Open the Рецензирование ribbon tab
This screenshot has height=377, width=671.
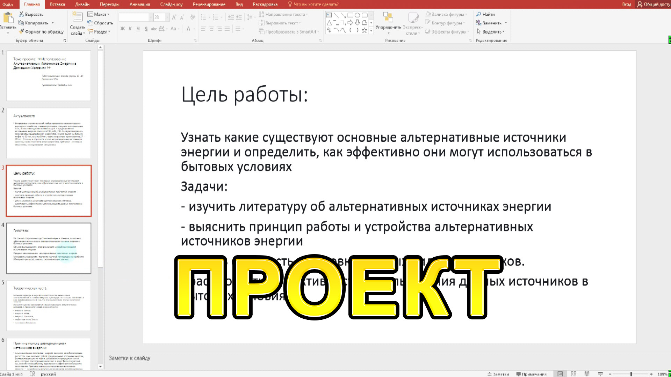(x=208, y=4)
